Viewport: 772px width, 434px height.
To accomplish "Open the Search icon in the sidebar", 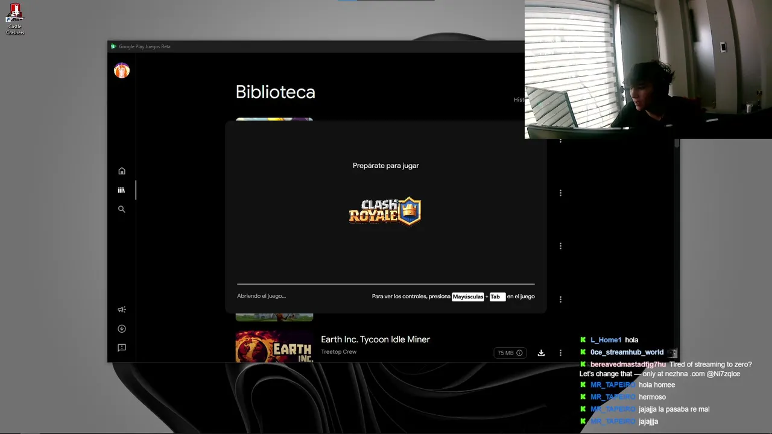I will 122,209.
